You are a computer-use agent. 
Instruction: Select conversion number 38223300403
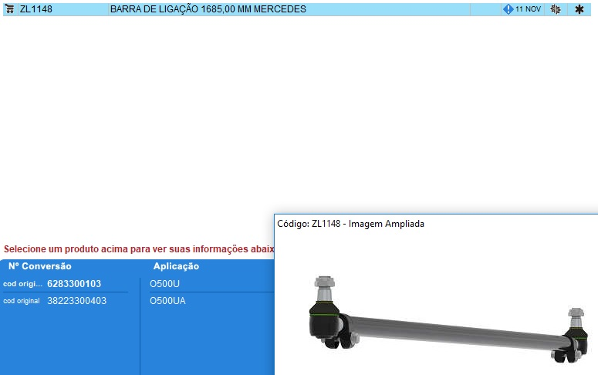click(x=76, y=301)
